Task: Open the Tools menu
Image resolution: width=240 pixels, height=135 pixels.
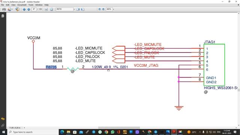Action: click(x=31, y=5)
